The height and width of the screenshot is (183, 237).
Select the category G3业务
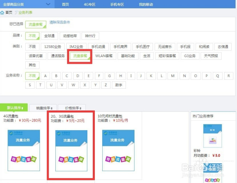[190, 56]
